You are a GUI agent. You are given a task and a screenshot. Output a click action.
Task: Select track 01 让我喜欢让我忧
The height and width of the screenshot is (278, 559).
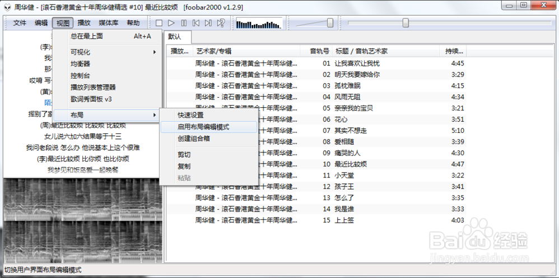(316, 64)
